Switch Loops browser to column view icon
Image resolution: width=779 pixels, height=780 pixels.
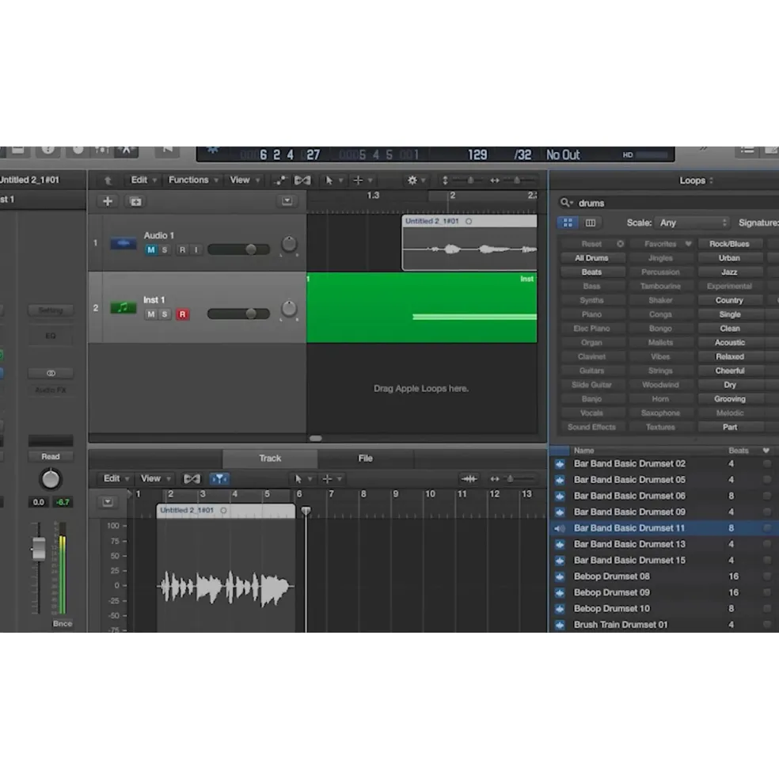click(x=590, y=223)
